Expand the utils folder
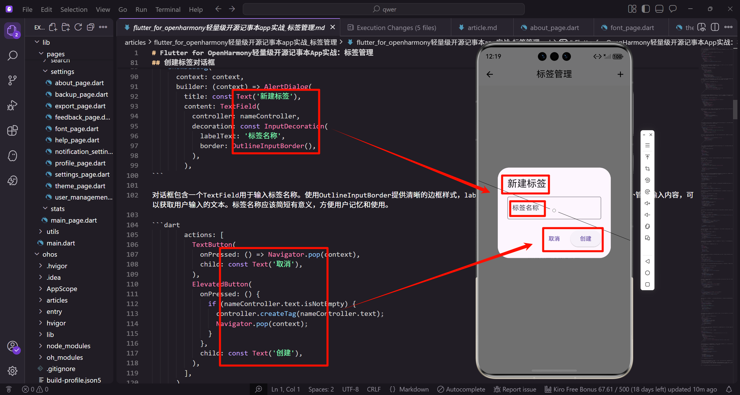Image resolution: width=740 pixels, height=395 pixels. click(x=41, y=231)
